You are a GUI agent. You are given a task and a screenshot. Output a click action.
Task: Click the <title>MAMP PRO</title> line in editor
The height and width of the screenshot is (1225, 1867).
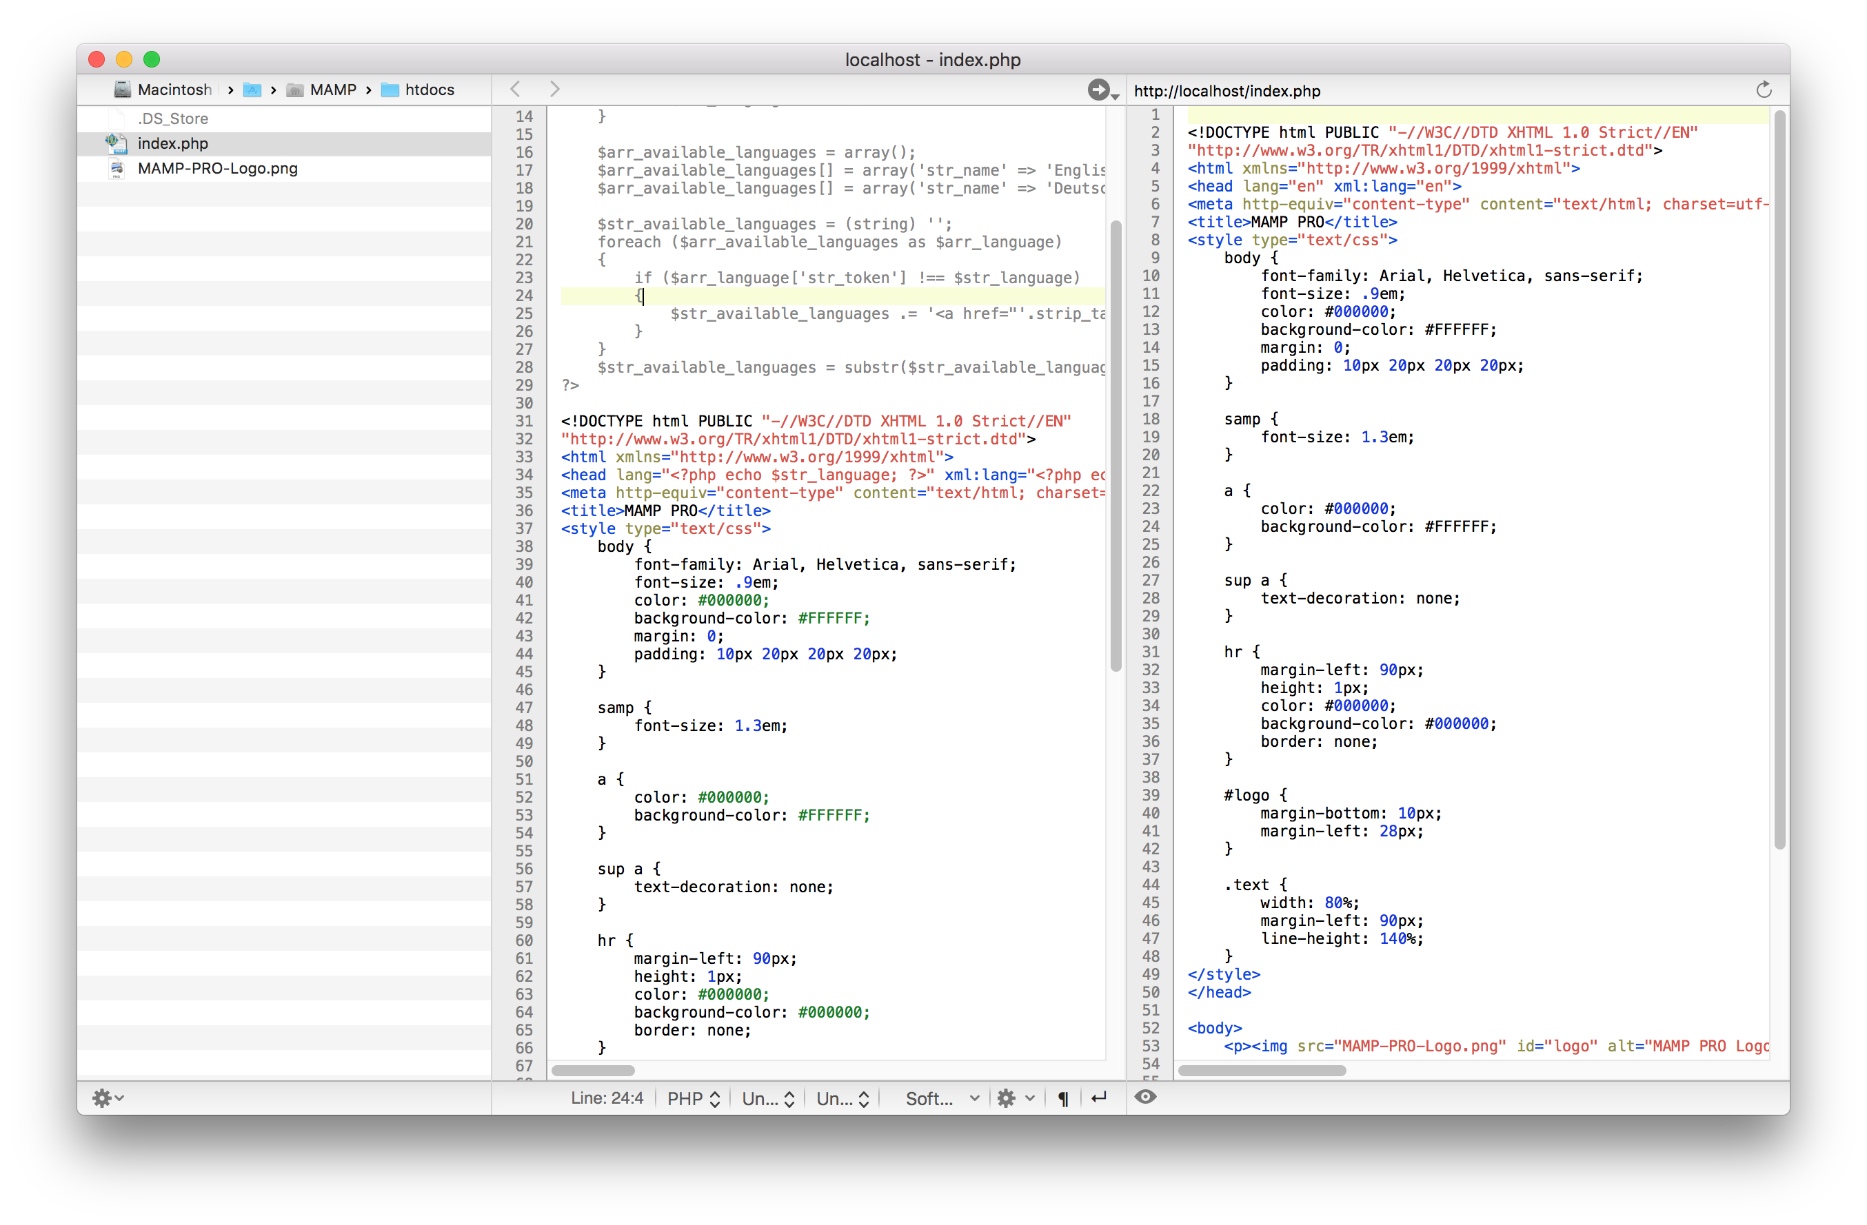coord(665,511)
